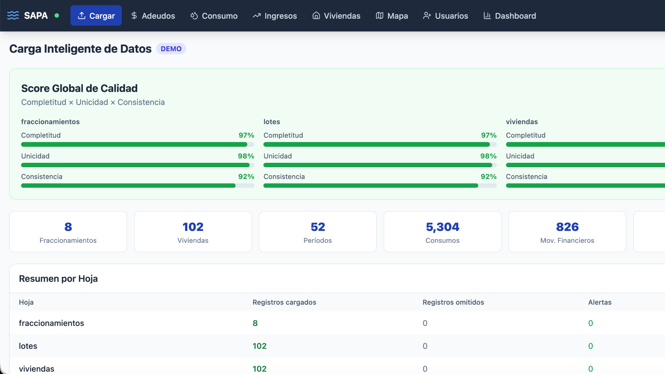Click lotes Completitud 97% value
Screen dimensions: 665x374
(489, 135)
